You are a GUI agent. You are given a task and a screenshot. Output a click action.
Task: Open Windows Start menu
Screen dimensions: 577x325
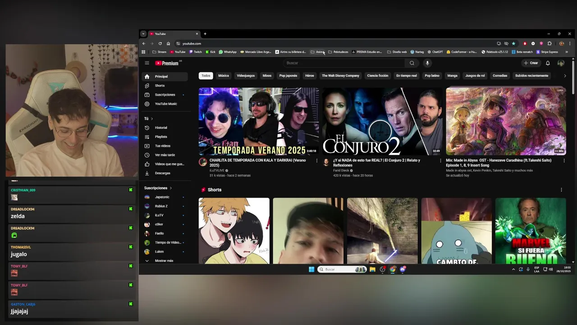[x=311, y=269]
